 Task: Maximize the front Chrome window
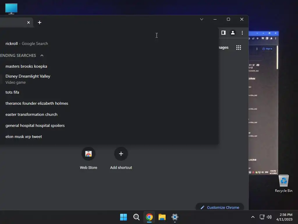point(228,19)
